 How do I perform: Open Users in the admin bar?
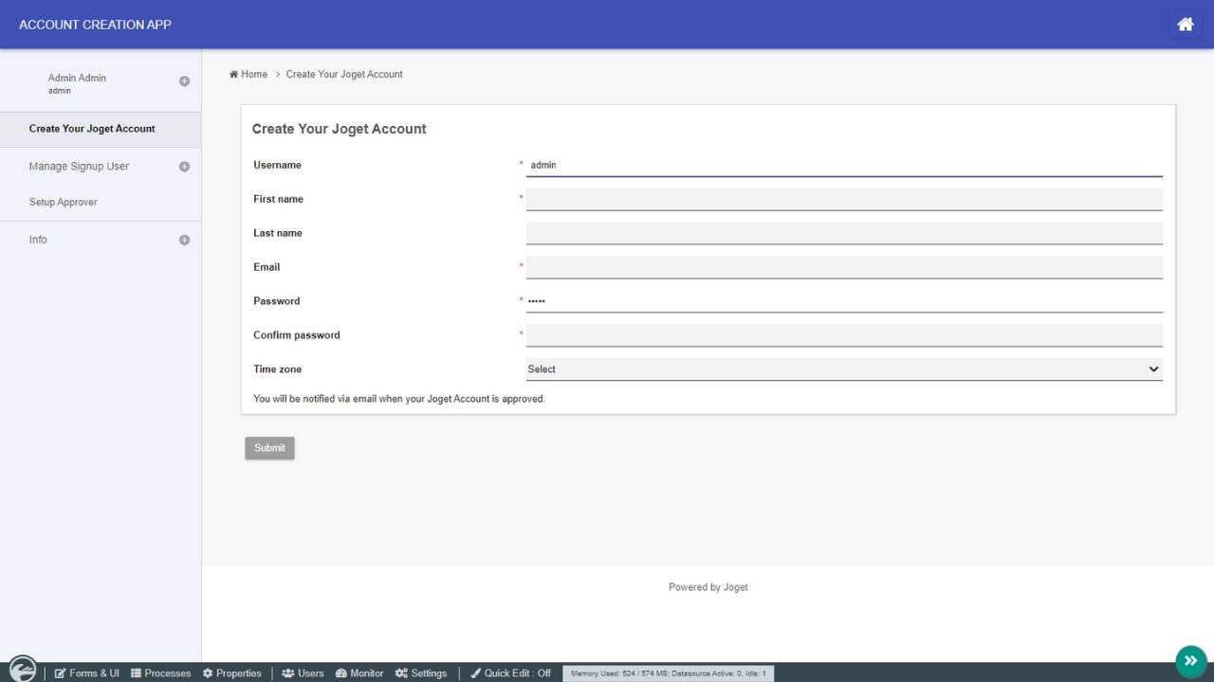(x=303, y=673)
